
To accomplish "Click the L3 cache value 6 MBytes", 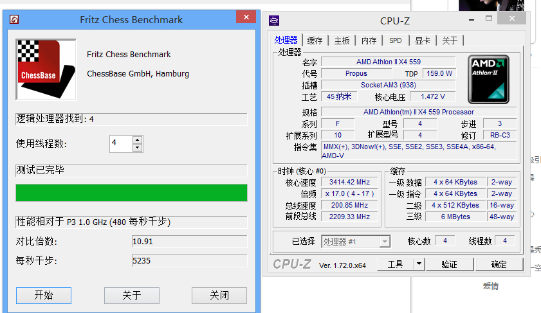I will tap(455, 217).
